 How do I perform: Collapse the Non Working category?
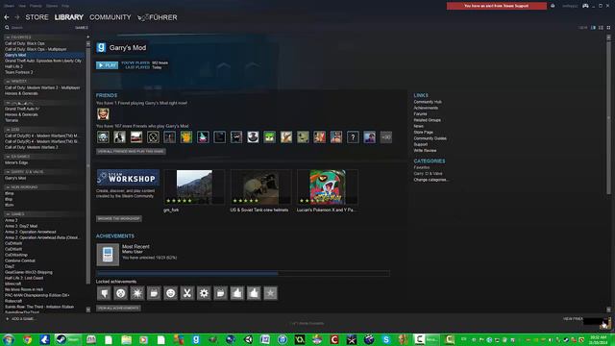8,187
